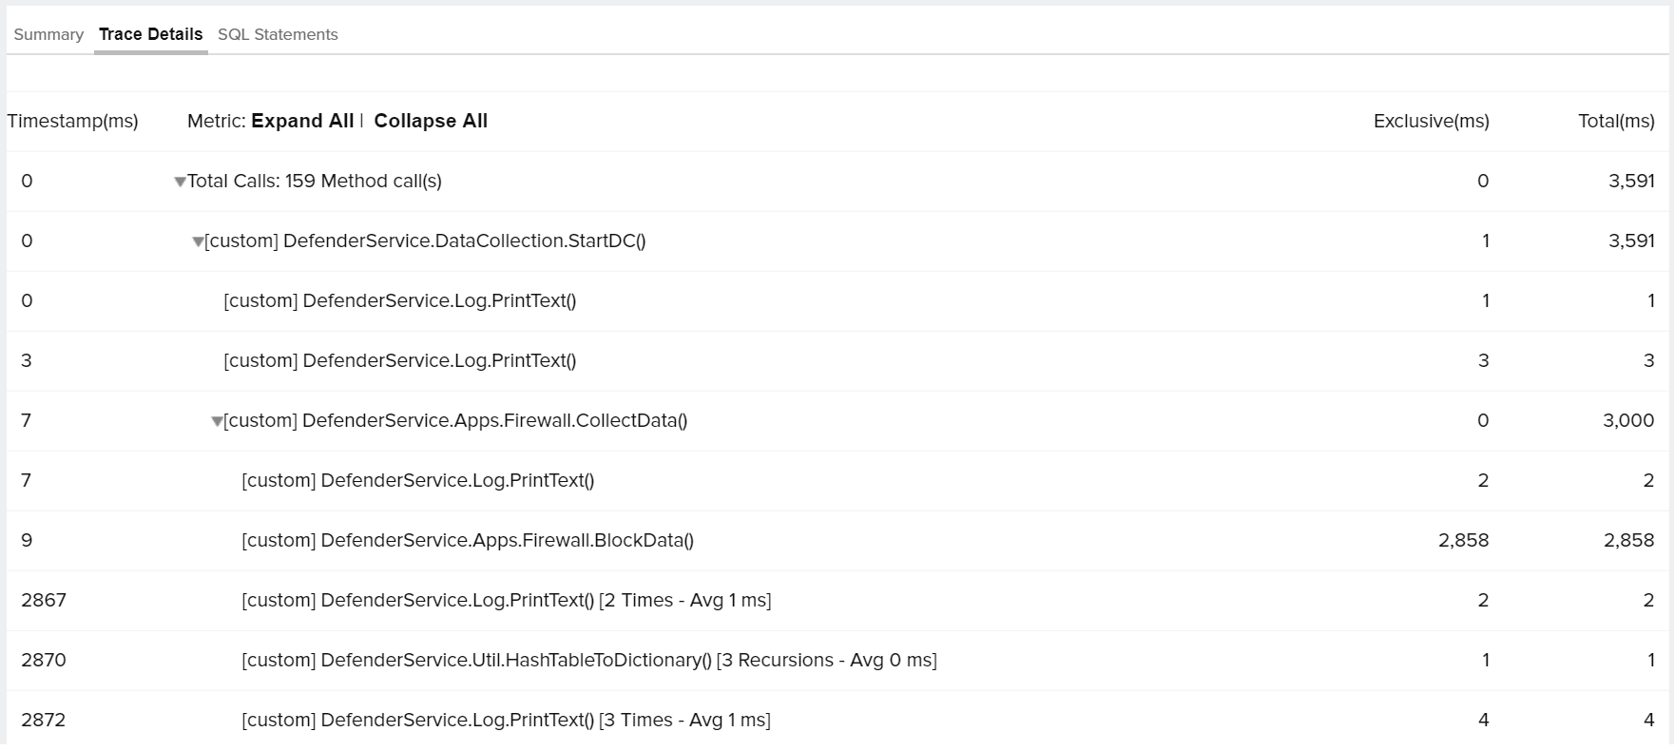Click the 3,000 total for CollectData
The image size is (1674, 751).
coord(1627,420)
